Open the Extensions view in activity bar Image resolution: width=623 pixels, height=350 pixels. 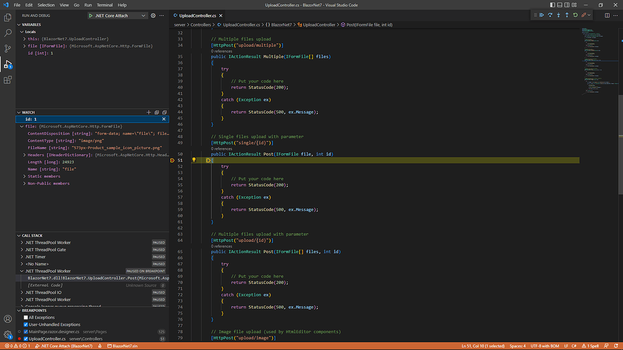pyautogui.click(x=8, y=79)
